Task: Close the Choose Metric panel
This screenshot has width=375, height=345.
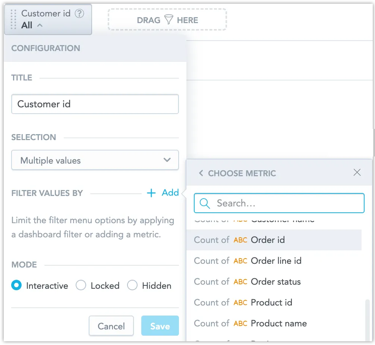Action: (357, 172)
